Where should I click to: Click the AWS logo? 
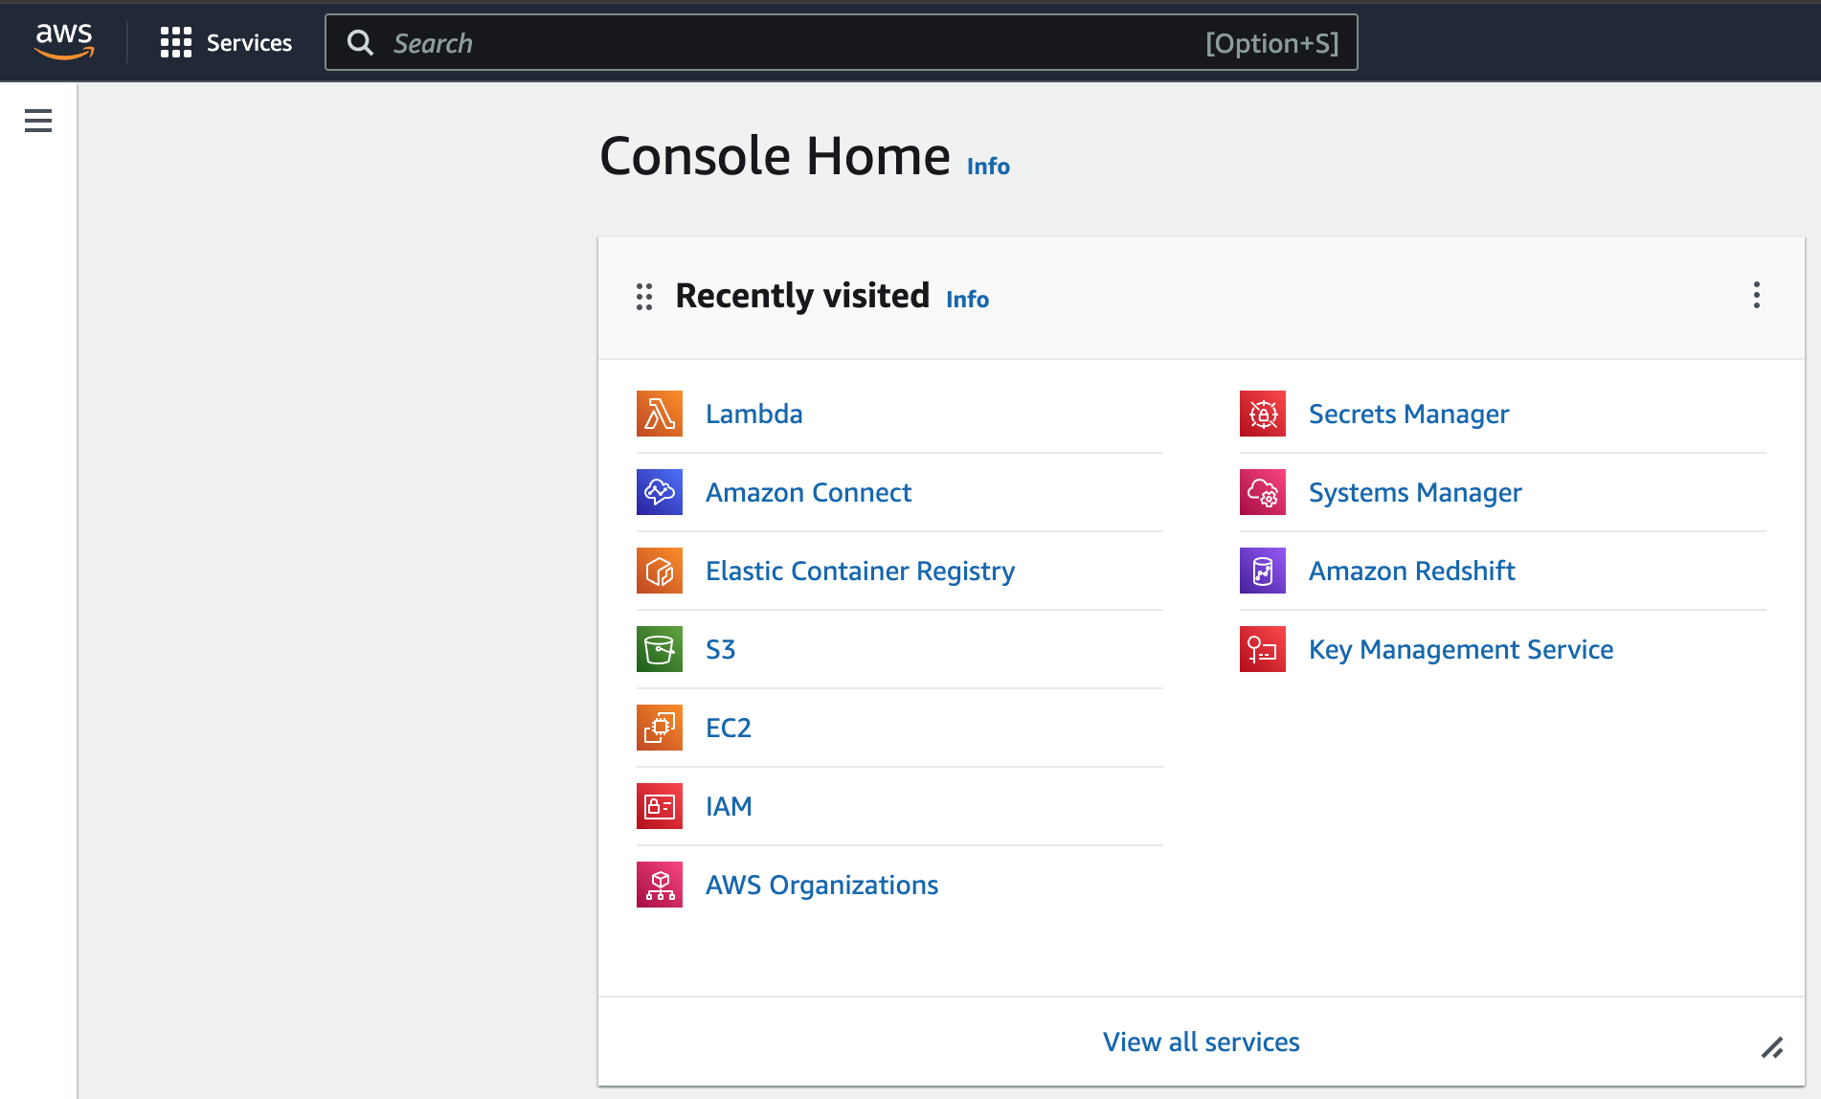click(64, 41)
